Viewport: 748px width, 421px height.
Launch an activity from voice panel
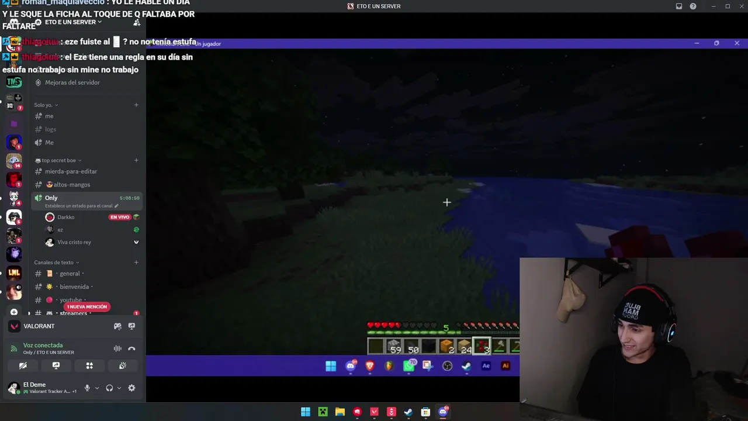pos(89,365)
